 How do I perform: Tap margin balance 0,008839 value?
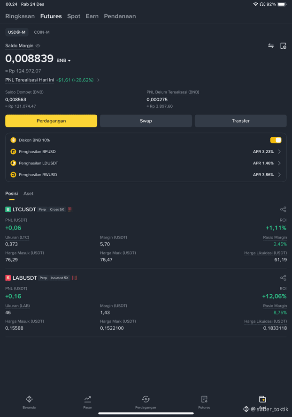29,59
